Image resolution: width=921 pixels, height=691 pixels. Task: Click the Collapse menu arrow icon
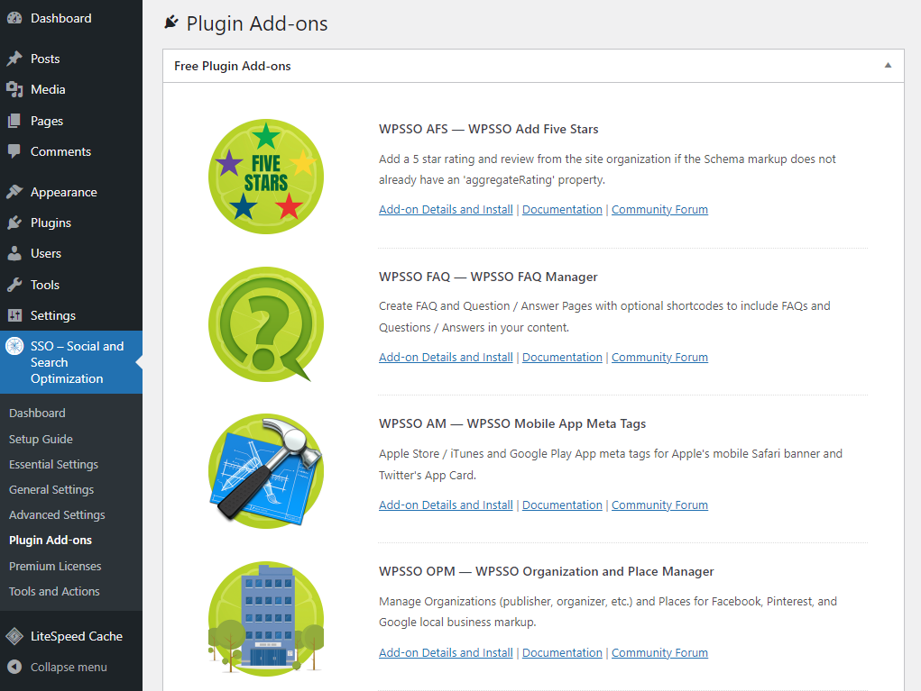click(x=14, y=667)
